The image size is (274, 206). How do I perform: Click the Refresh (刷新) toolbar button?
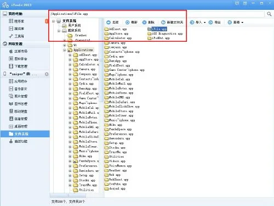(x=132, y=23)
